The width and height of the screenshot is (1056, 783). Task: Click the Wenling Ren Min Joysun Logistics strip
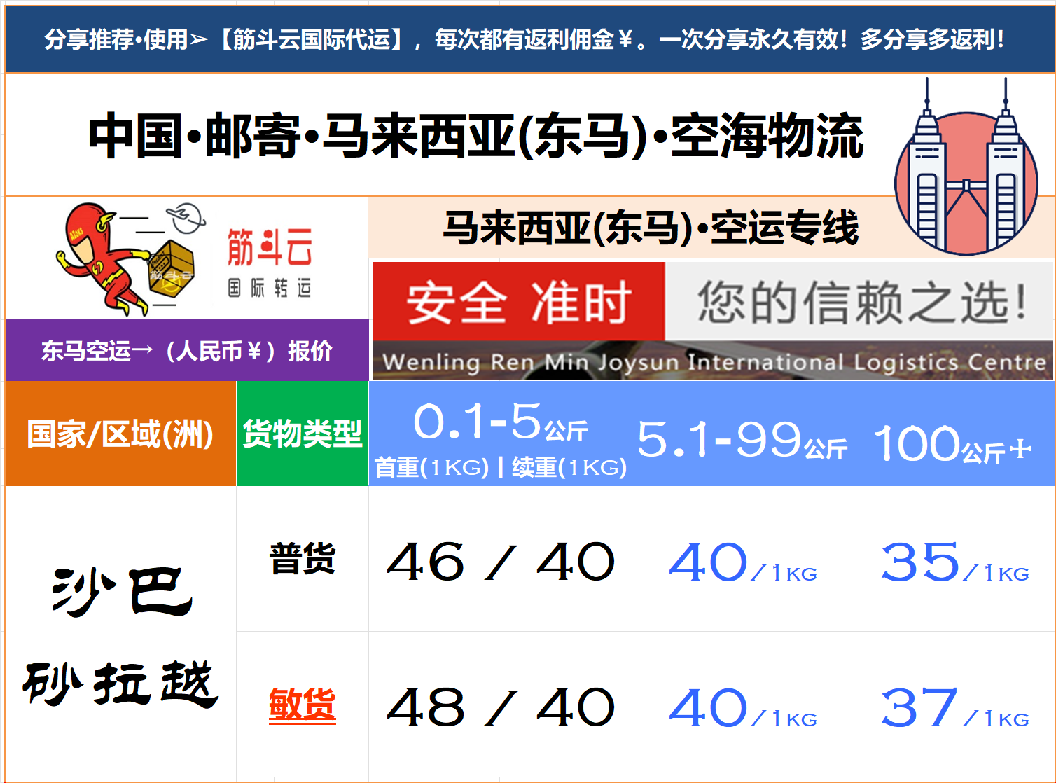[x=713, y=361]
